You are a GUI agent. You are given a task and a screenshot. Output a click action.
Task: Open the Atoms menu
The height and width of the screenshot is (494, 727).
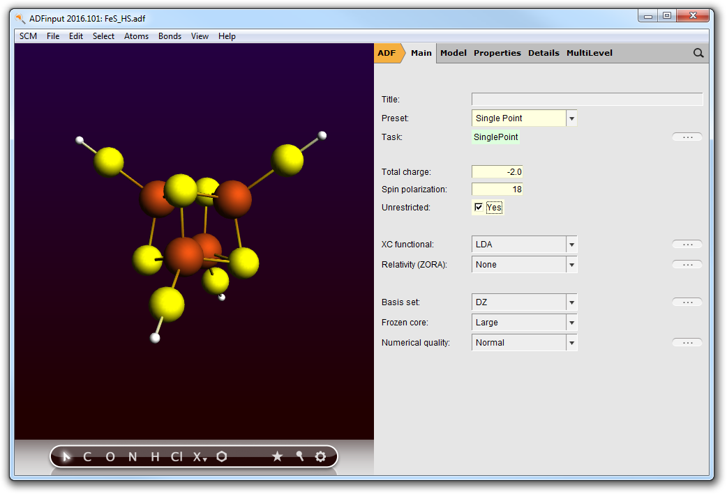pyautogui.click(x=136, y=36)
